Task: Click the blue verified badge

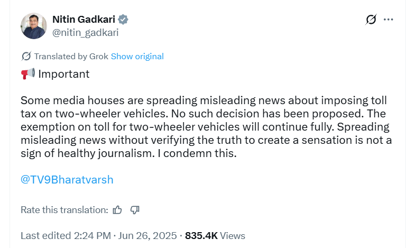Action: pos(124,20)
